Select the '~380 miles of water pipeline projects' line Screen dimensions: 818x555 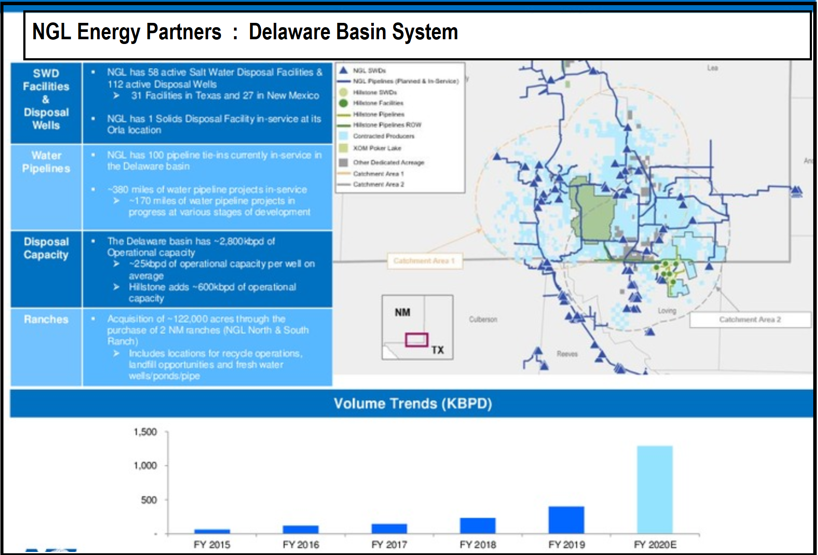[207, 189]
